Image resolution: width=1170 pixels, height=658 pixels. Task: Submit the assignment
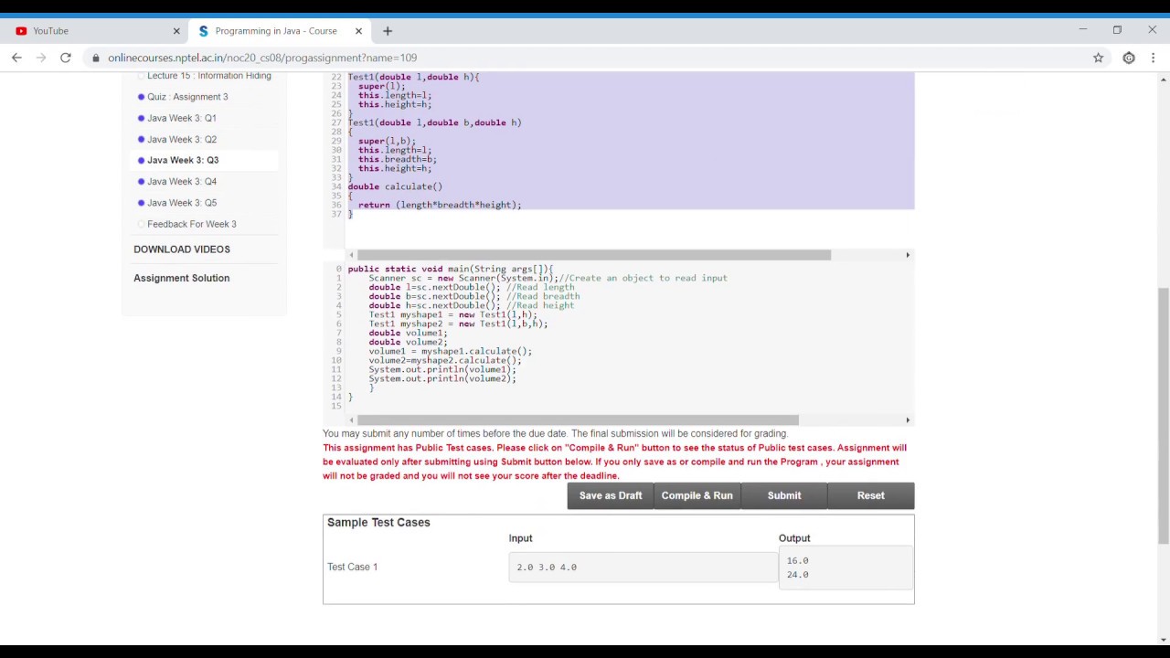click(x=784, y=495)
